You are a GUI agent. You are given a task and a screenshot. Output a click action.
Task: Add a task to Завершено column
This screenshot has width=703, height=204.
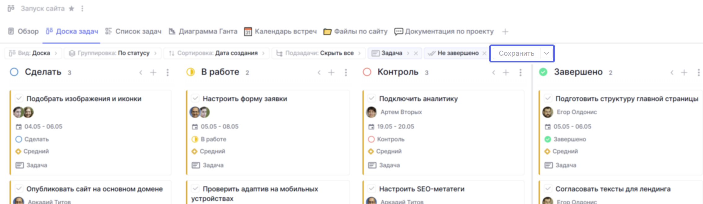tap(684, 72)
